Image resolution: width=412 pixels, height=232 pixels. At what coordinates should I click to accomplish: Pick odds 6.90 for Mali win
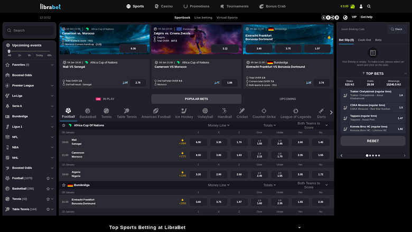pyautogui.click(x=199, y=142)
